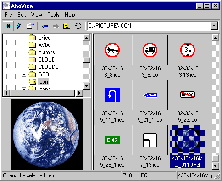Minimize the AhaView window

point(200,6)
